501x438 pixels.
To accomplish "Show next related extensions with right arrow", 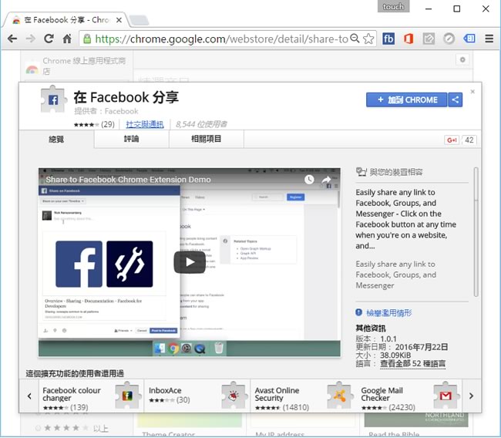I will tap(471, 396).
